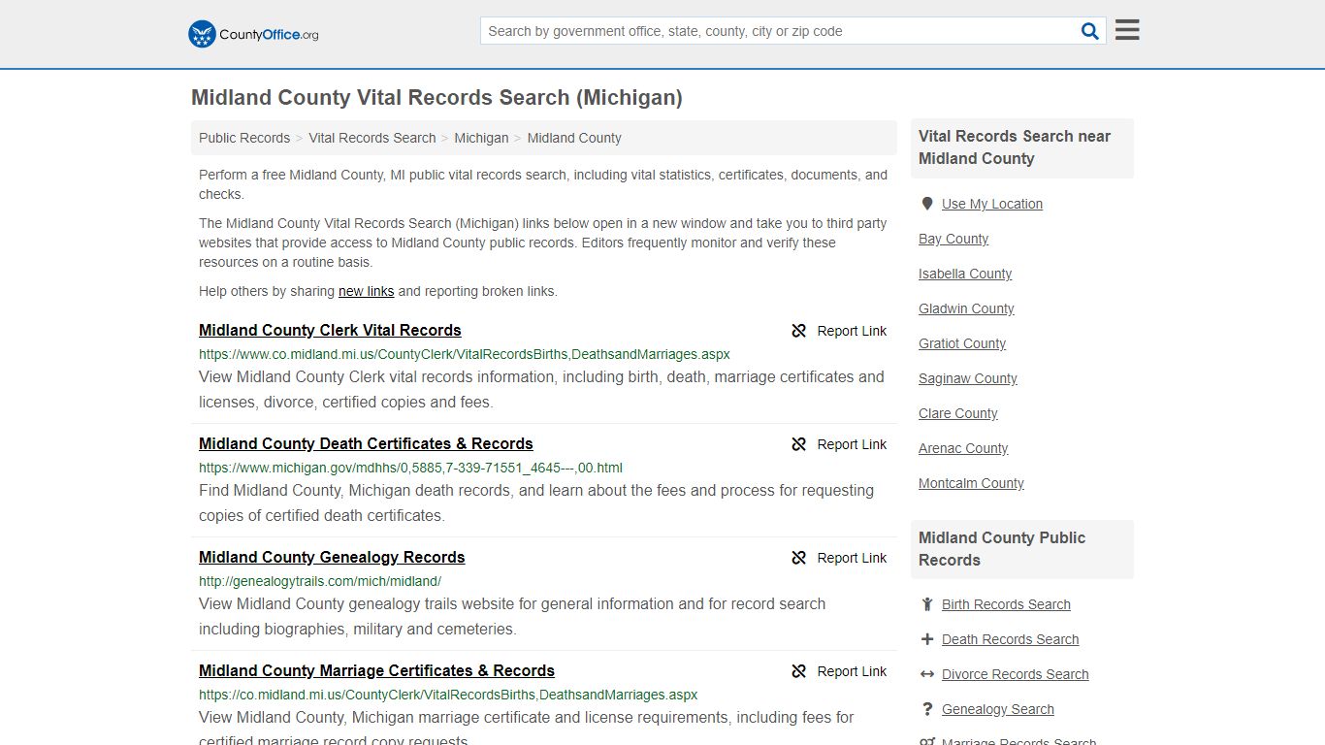
Task: Report Link for Marriage Certificates & Records
Action: coord(852,671)
